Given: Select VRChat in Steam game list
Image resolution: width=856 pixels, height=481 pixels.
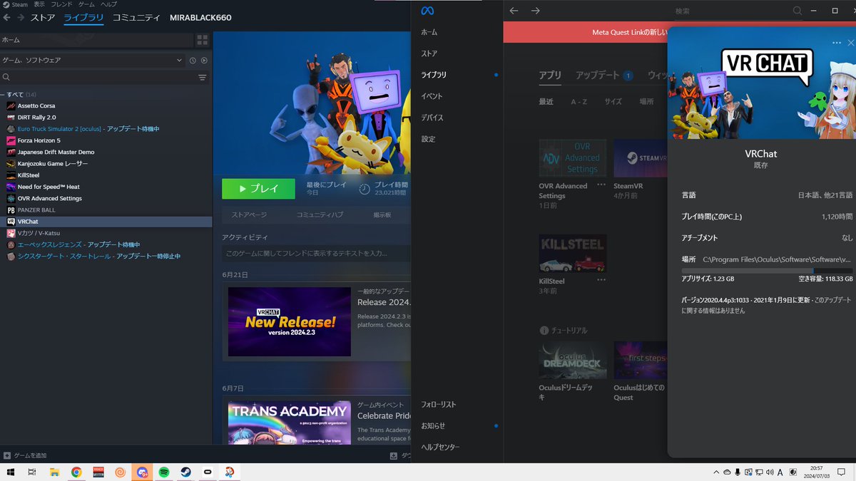Looking at the screenshot, I should [x=106, y=222].
